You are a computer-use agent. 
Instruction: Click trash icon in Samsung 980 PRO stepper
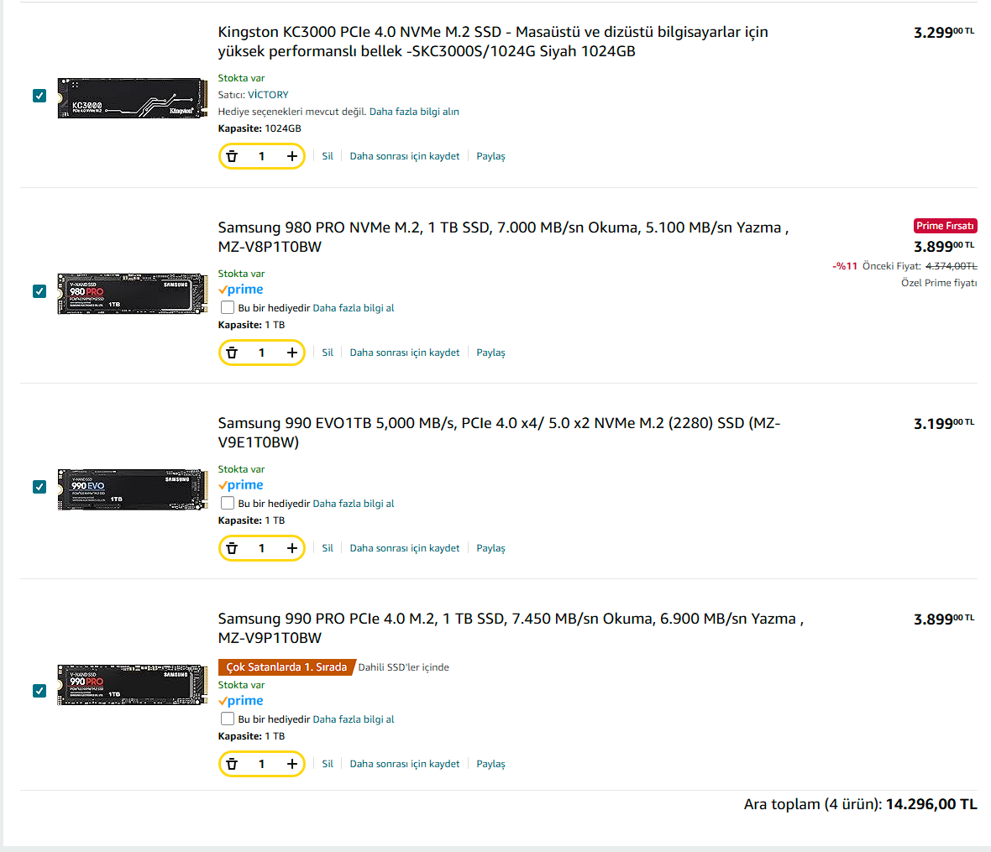tap(232, 353)
